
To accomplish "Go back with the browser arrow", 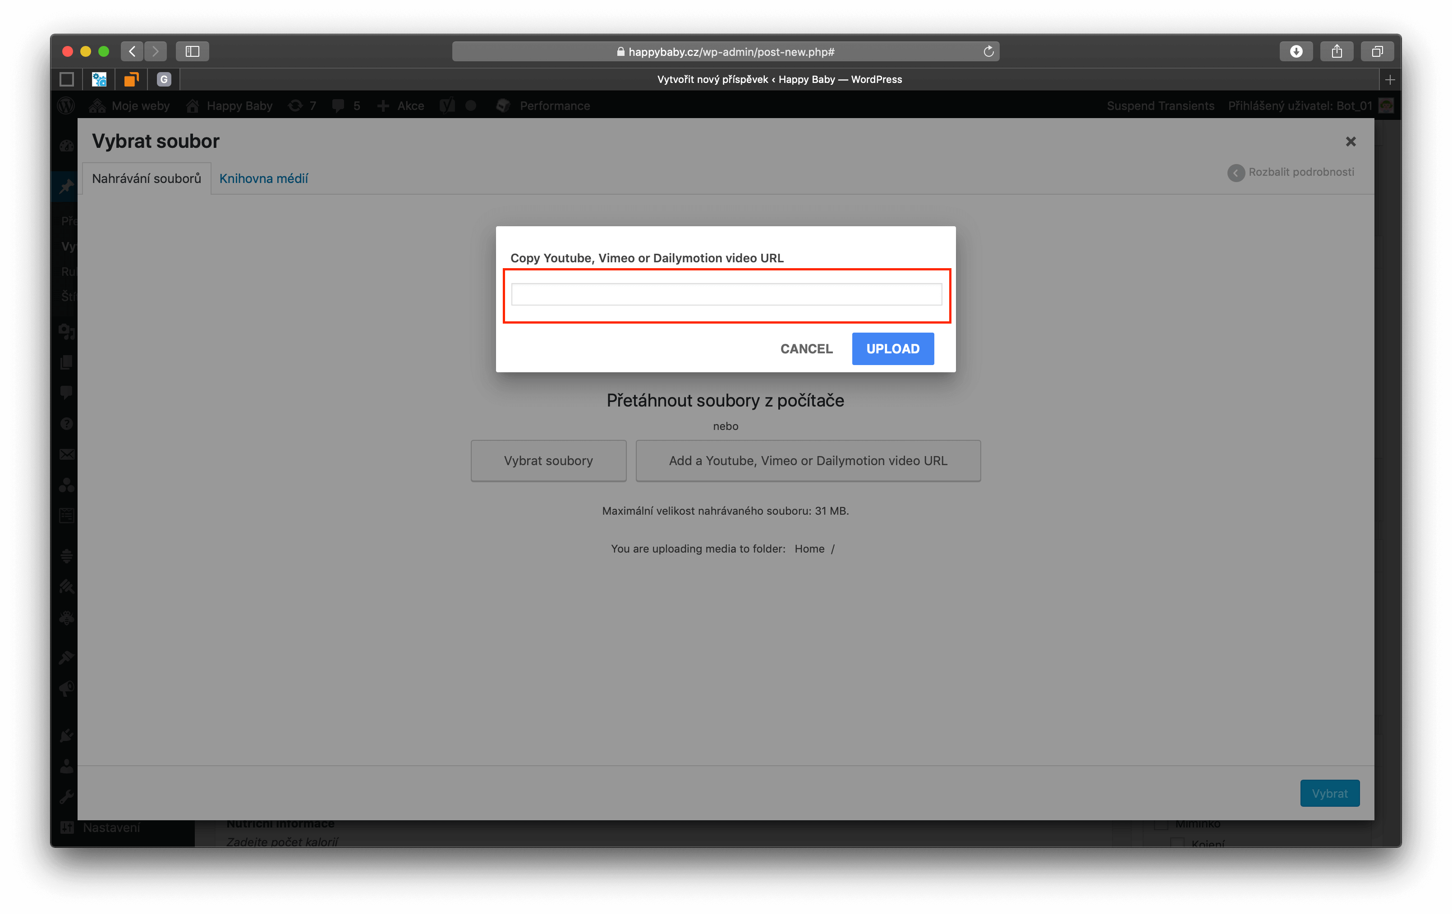I will coord(132,51).
